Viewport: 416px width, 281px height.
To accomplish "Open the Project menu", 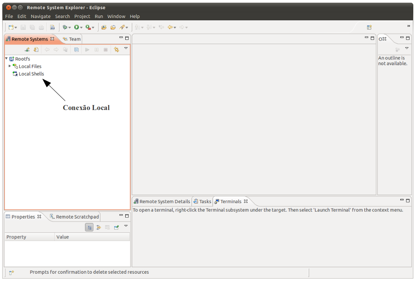I will (x=82, y=16).
